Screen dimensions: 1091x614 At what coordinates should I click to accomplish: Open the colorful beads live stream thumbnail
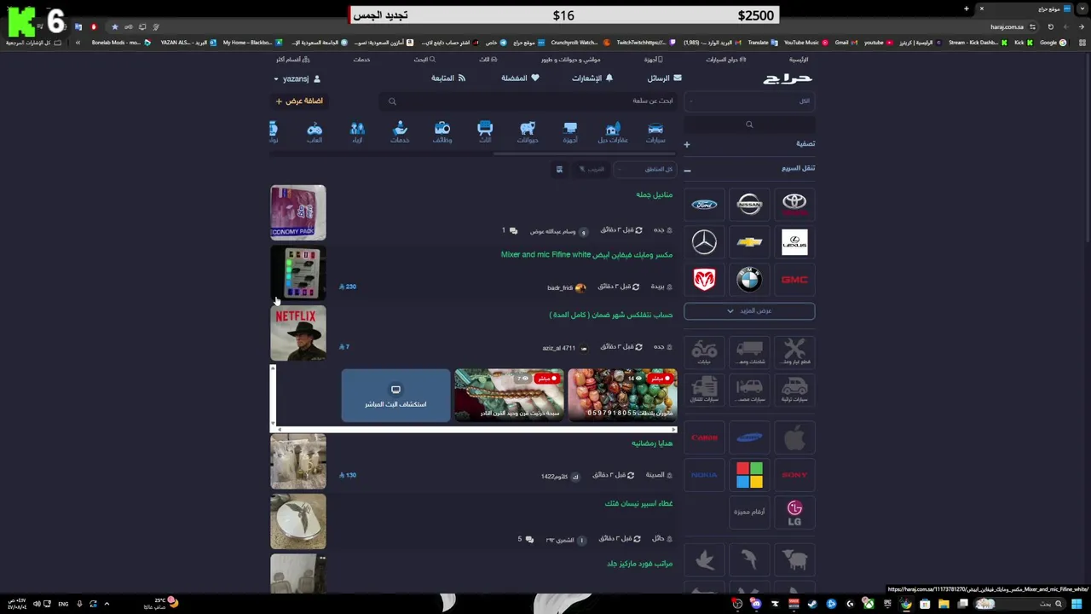(x=623, y=396)
